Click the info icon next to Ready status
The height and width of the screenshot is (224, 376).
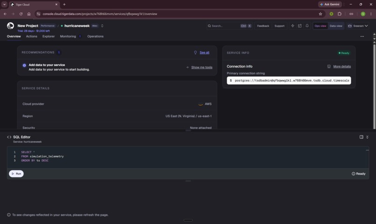[353, 174]
